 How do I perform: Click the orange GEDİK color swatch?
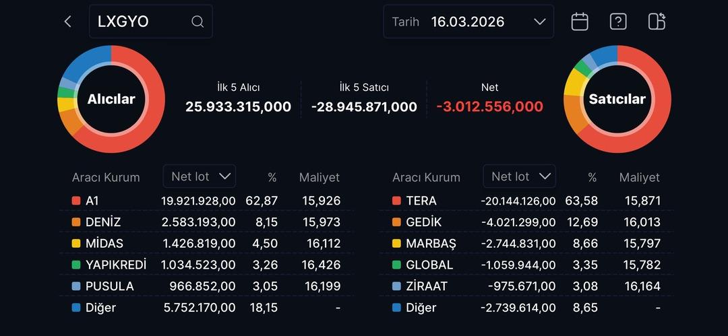coord(396,222)
